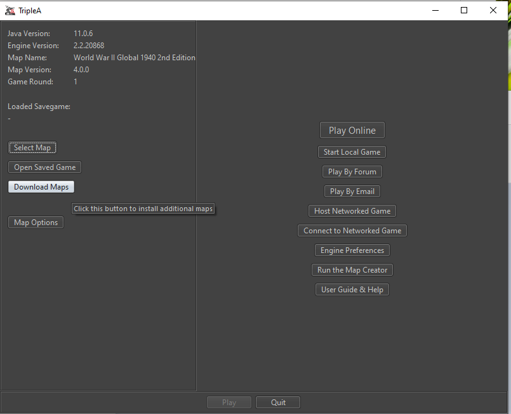Click the TripleA app icon in title bar
511x414 pixels.
10,10
